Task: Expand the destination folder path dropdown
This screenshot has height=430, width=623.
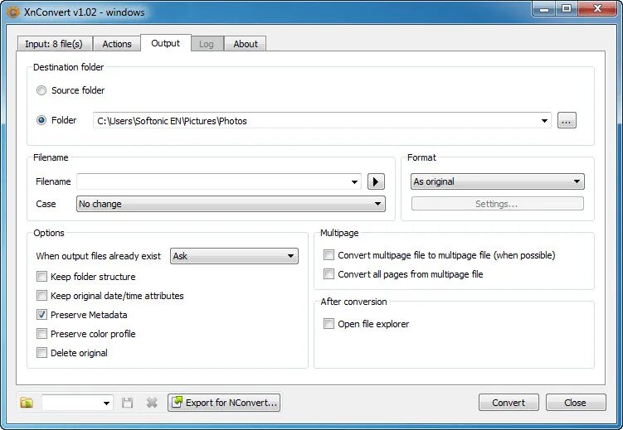Action: (x=544, y=121)
